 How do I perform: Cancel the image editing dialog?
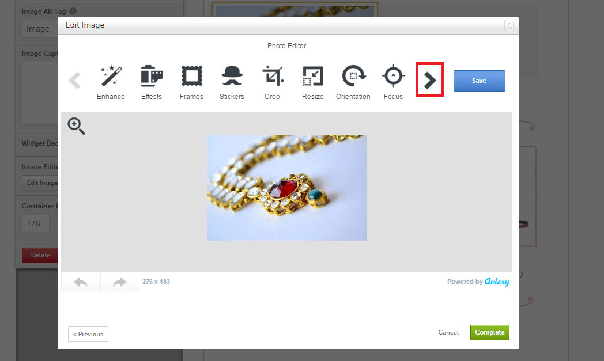click(x=448, y=332)
